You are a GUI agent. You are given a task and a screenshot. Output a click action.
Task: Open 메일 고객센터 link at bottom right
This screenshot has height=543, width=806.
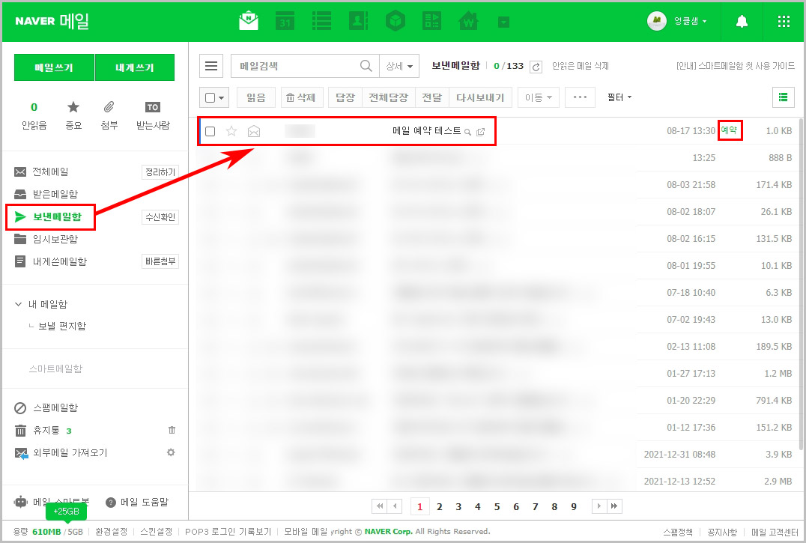(x=775, y=530)
